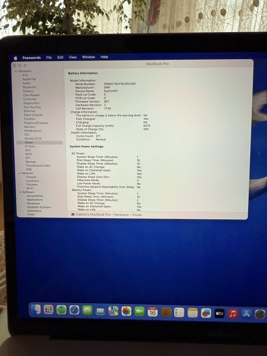This screenshot has height=356, width=267.
Task: Select Fibre Channel in the sidebar
Action: (33, 115)
